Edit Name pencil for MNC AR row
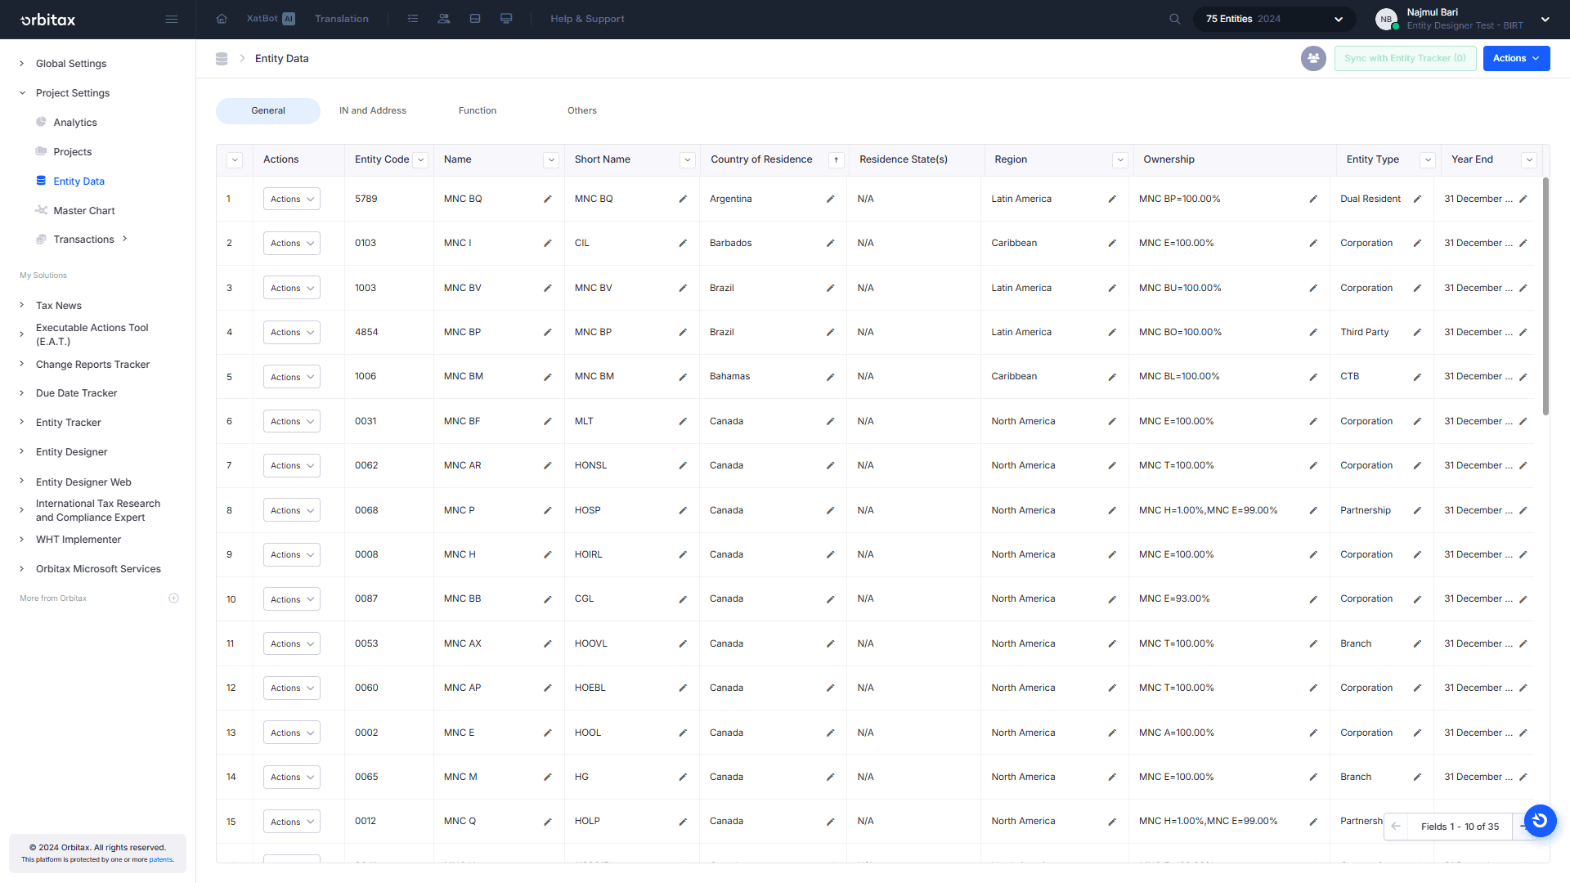This screenshot has height=883, width=1570. [x=548, y=466]
